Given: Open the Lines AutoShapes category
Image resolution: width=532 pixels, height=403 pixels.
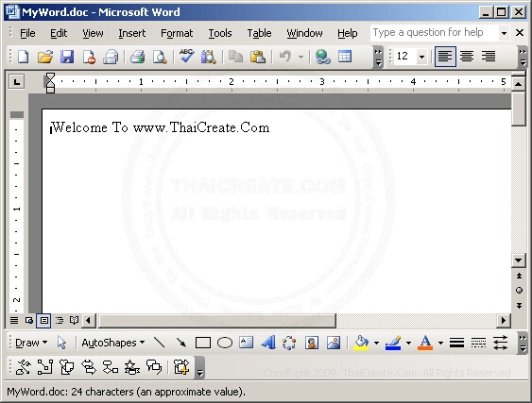Looking at the screenshot, I should coord(23,367).
